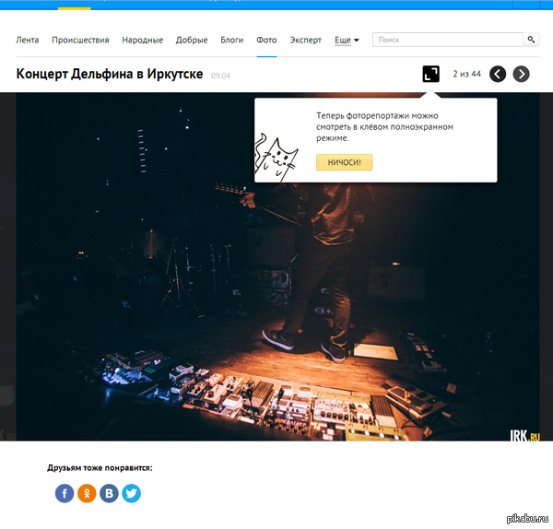The height and width of the screenshot is (529, 553).
Task: Click the concert photo of the guitarist
Action: [x=277, y=266]
